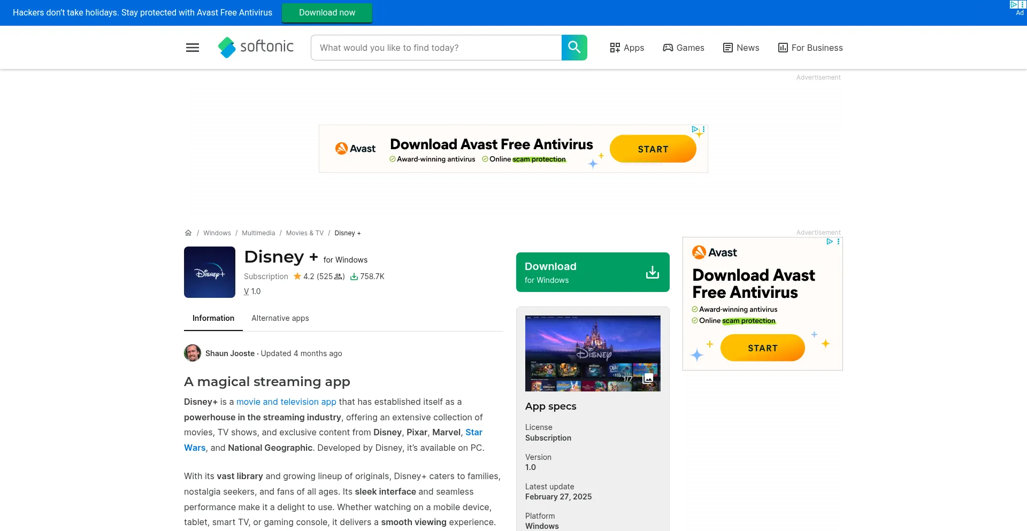
Task: Click the 'A magical streaming app' heading
Action: coord(267,382)
